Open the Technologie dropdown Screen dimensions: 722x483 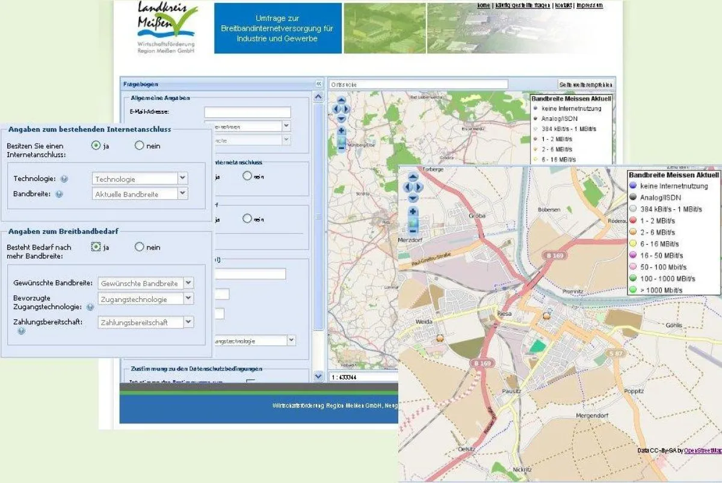(183, 179)
